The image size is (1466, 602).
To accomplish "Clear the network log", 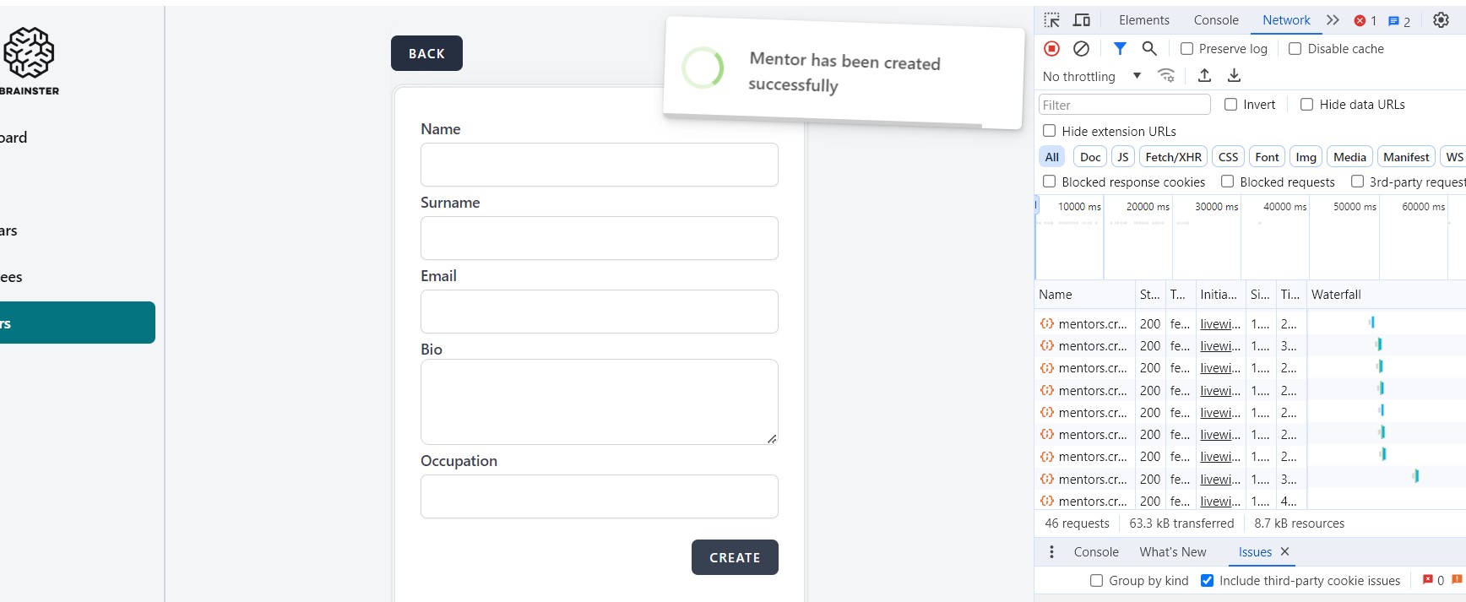I will point(1081,49).
